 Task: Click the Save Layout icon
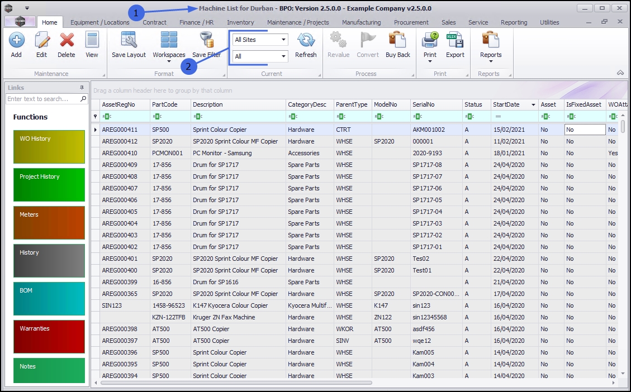tap(129, 41)
